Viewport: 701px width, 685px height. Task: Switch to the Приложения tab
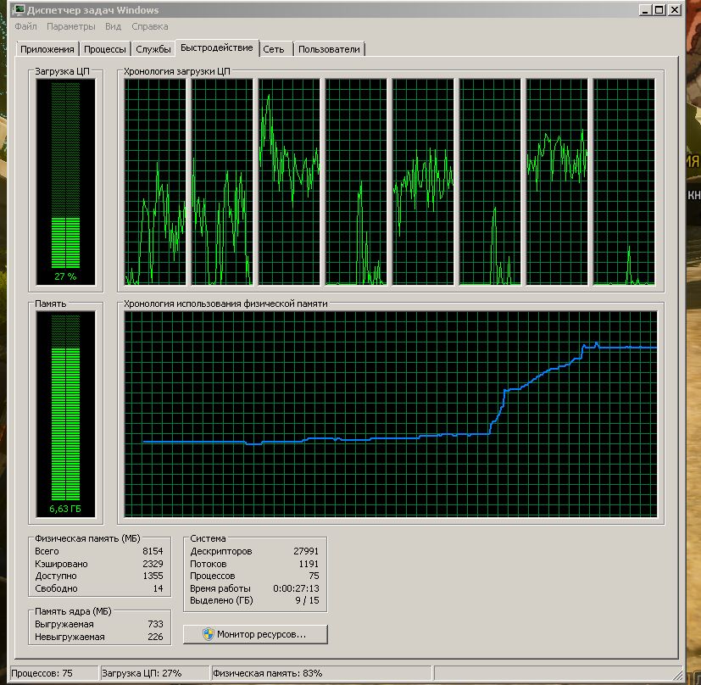[x=47, y=49]
